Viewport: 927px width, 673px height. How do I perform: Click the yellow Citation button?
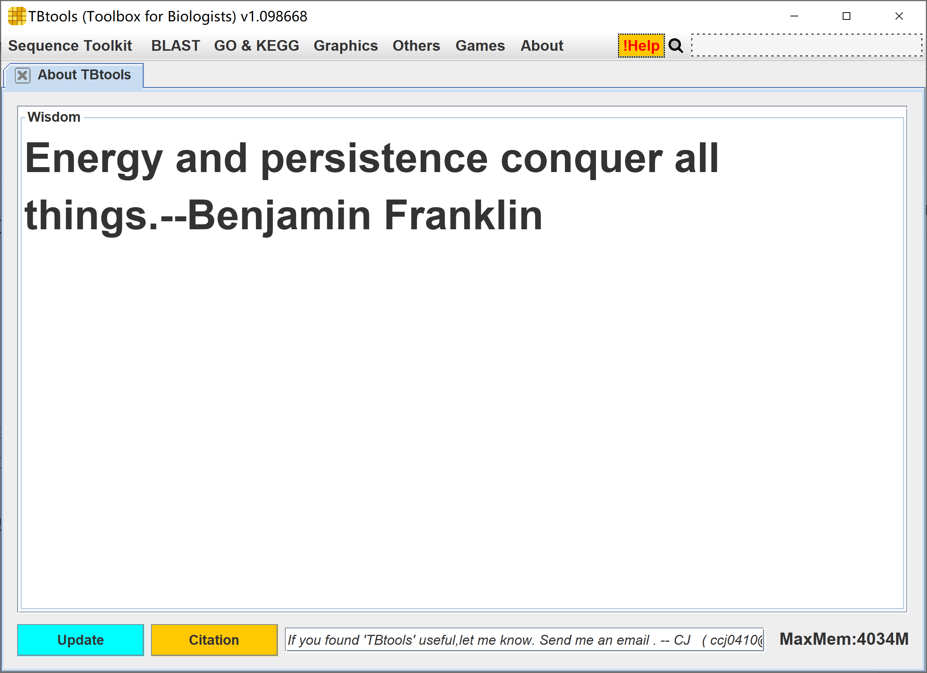214,640
